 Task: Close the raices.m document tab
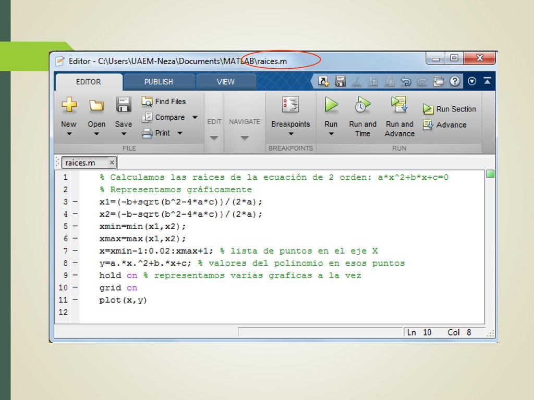pyautogui.click(x=112, y=162)
